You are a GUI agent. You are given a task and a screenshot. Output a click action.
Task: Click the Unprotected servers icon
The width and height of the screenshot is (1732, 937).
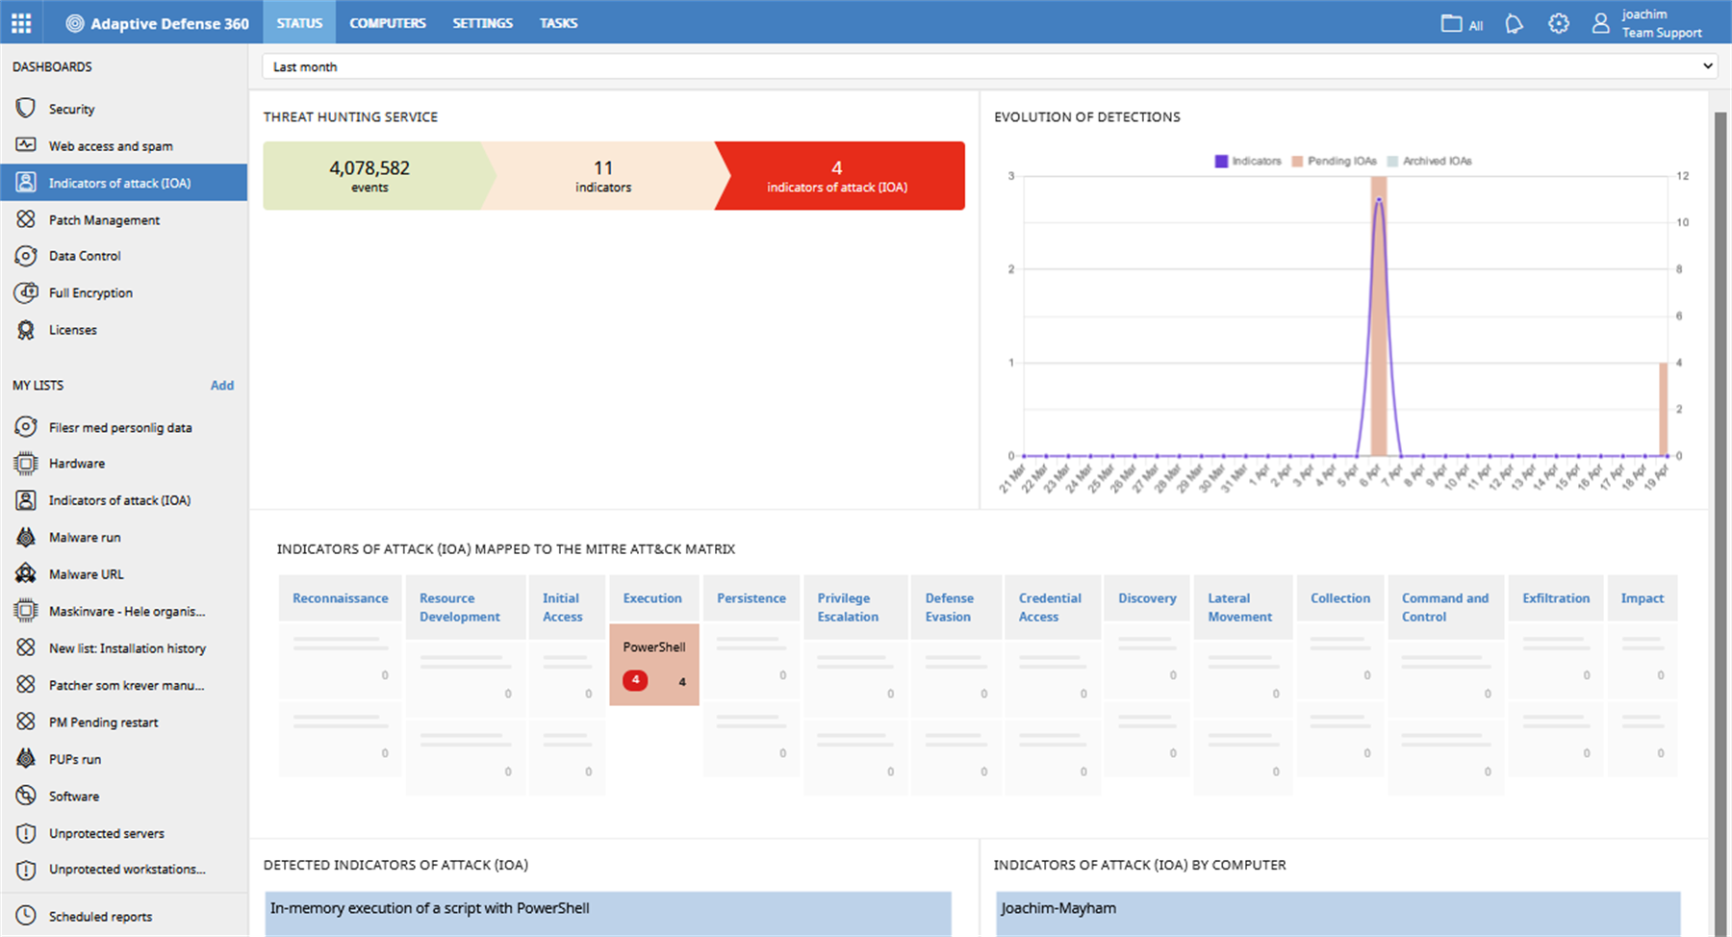point(26,833)
